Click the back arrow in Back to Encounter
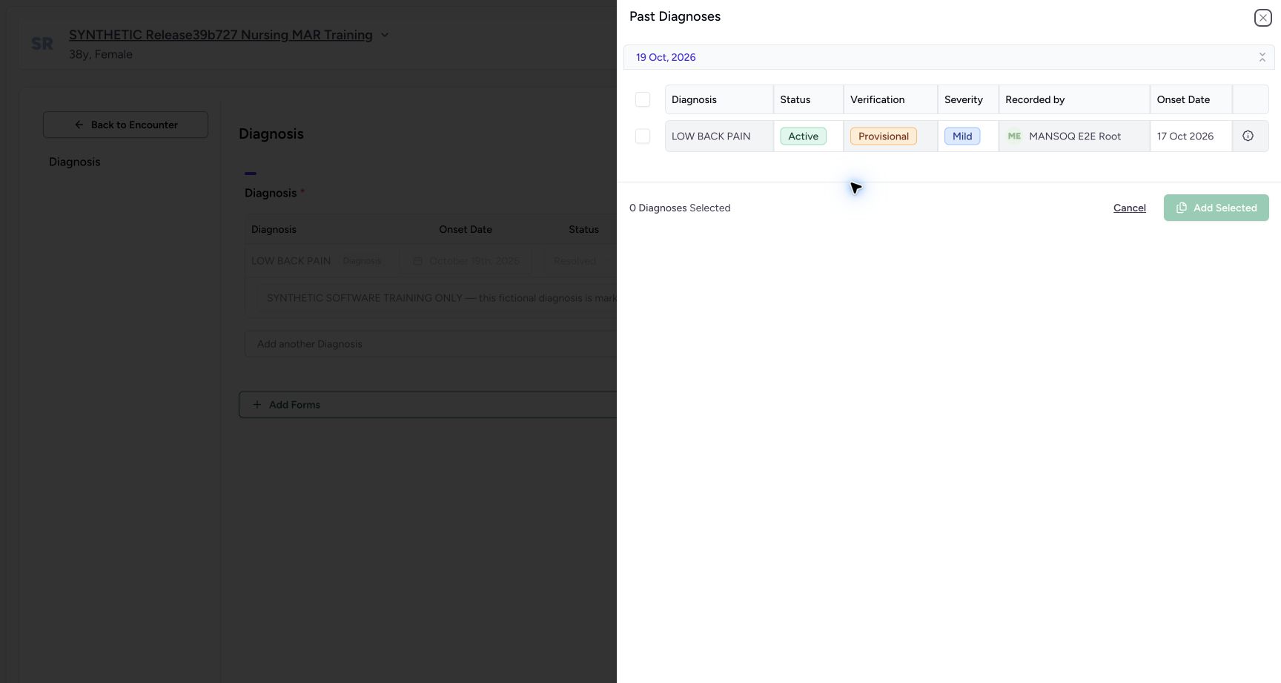 point(79,125)
